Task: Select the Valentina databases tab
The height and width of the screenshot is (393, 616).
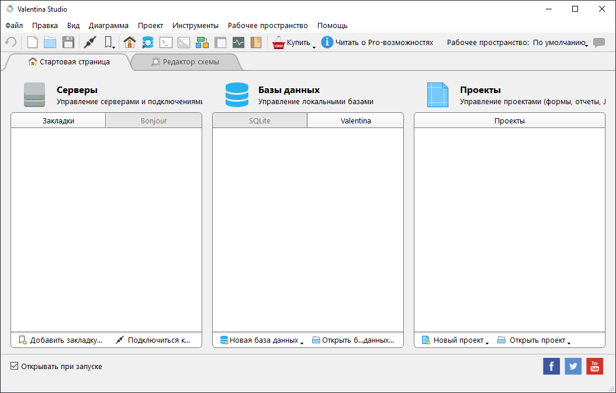Action: click(x=355, y=120)
